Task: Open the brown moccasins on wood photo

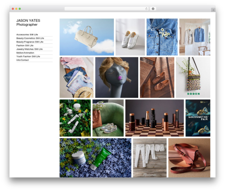Action: click(x=157, y=77)
